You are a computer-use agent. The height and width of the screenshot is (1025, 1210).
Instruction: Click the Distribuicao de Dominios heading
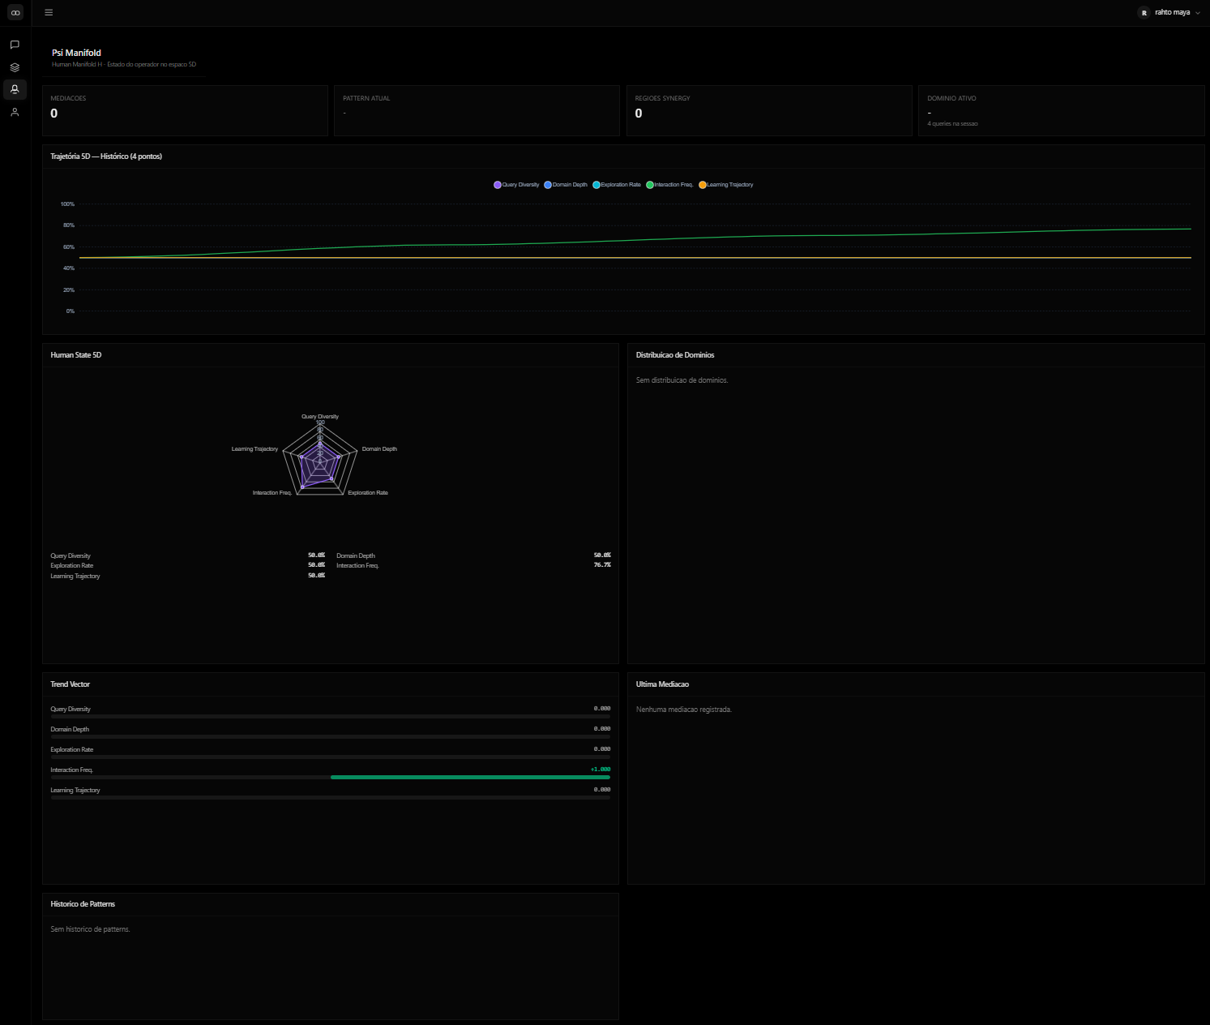[x=675, y=355]
